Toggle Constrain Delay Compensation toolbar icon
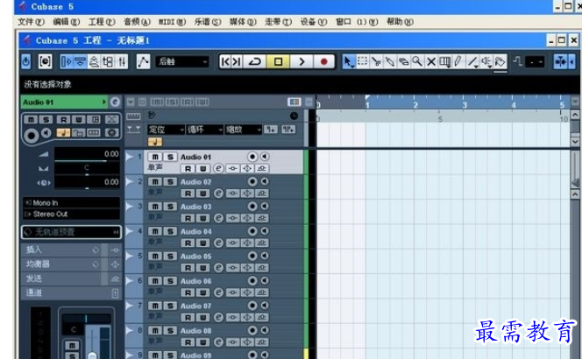This screenshot has height=359, width=582. (x=45, y=61)
